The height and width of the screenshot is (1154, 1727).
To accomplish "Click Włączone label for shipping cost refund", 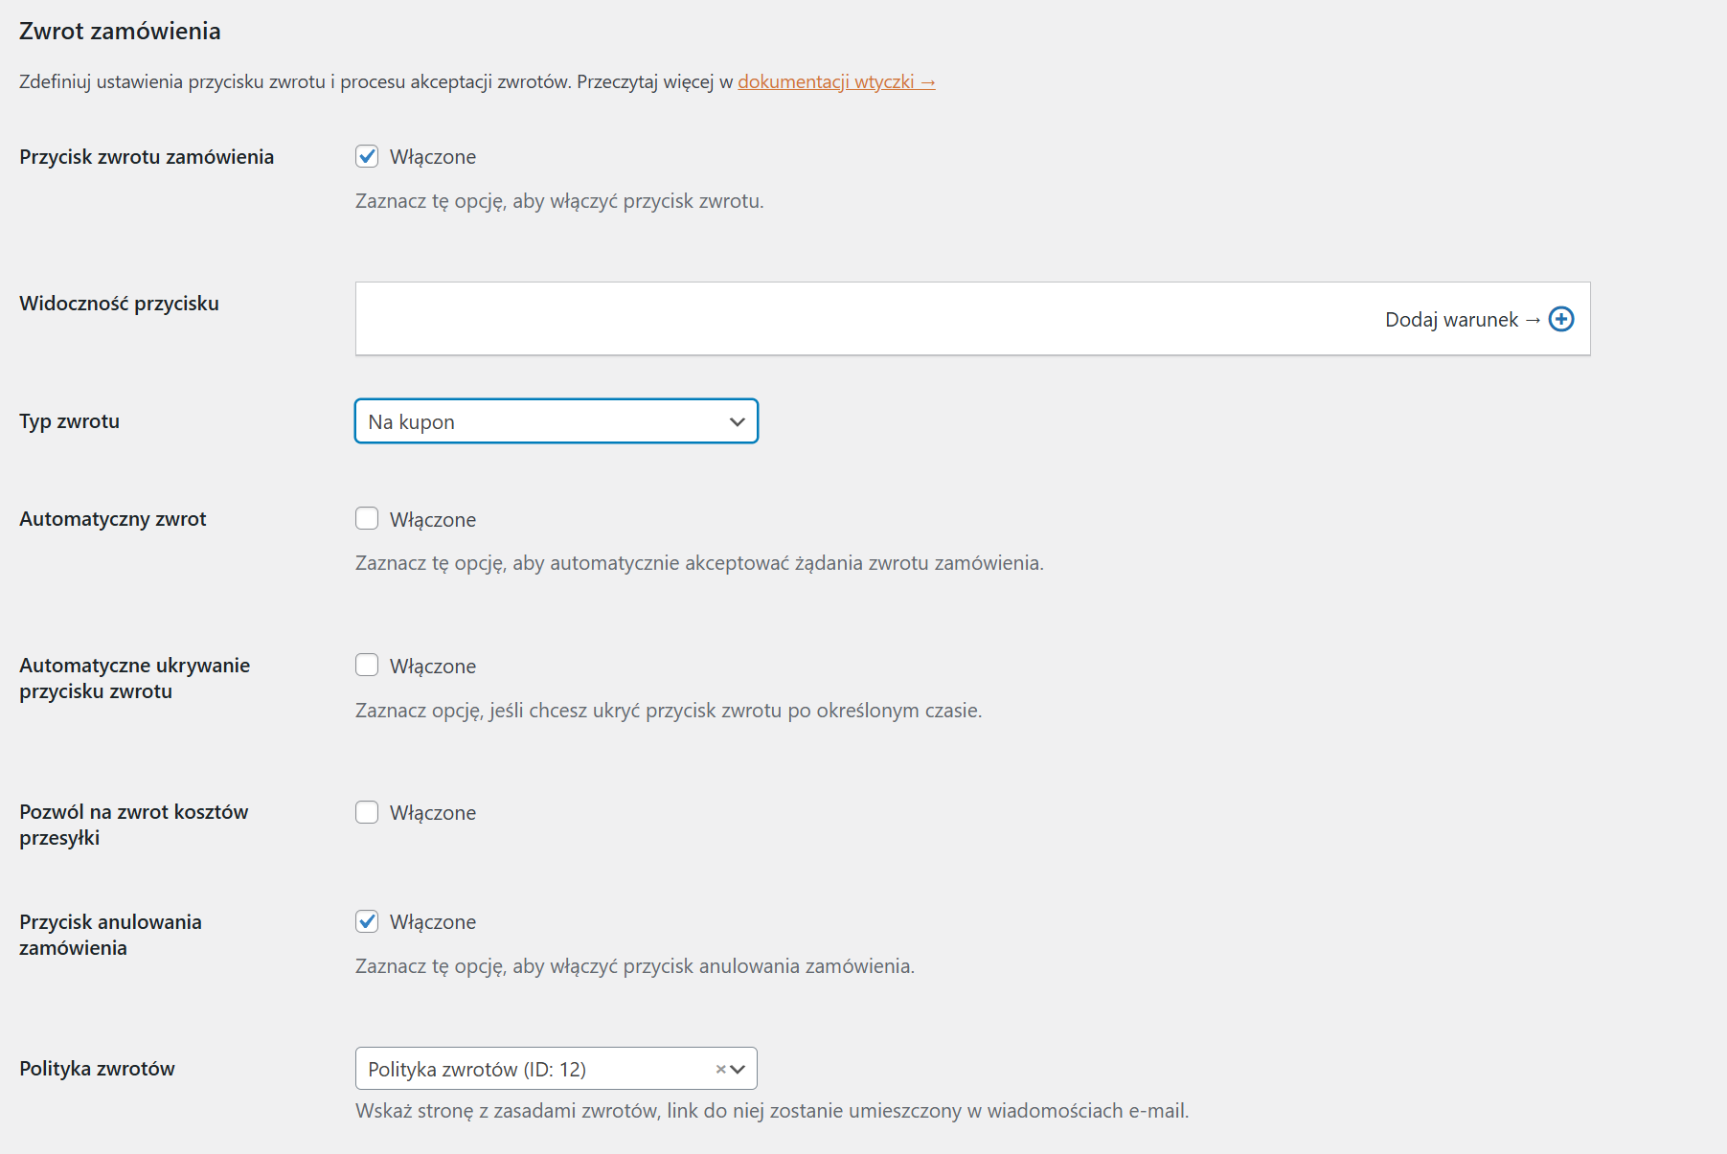I will [x=433, y=813].
